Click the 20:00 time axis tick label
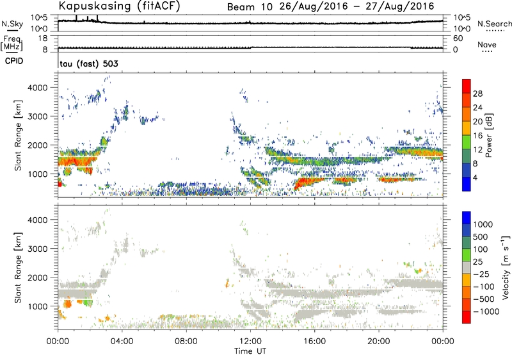The image size is (512, 355). [379, 342]
